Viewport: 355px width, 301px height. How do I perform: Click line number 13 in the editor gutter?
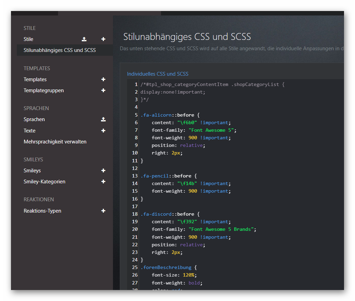135,176
